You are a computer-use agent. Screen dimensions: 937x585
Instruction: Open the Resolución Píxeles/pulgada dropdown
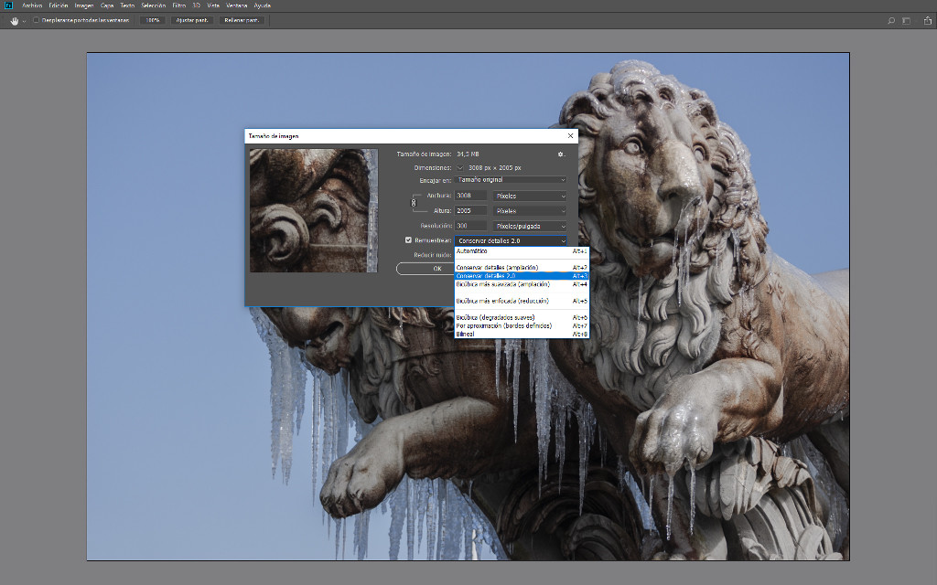[x=530, y=226]
